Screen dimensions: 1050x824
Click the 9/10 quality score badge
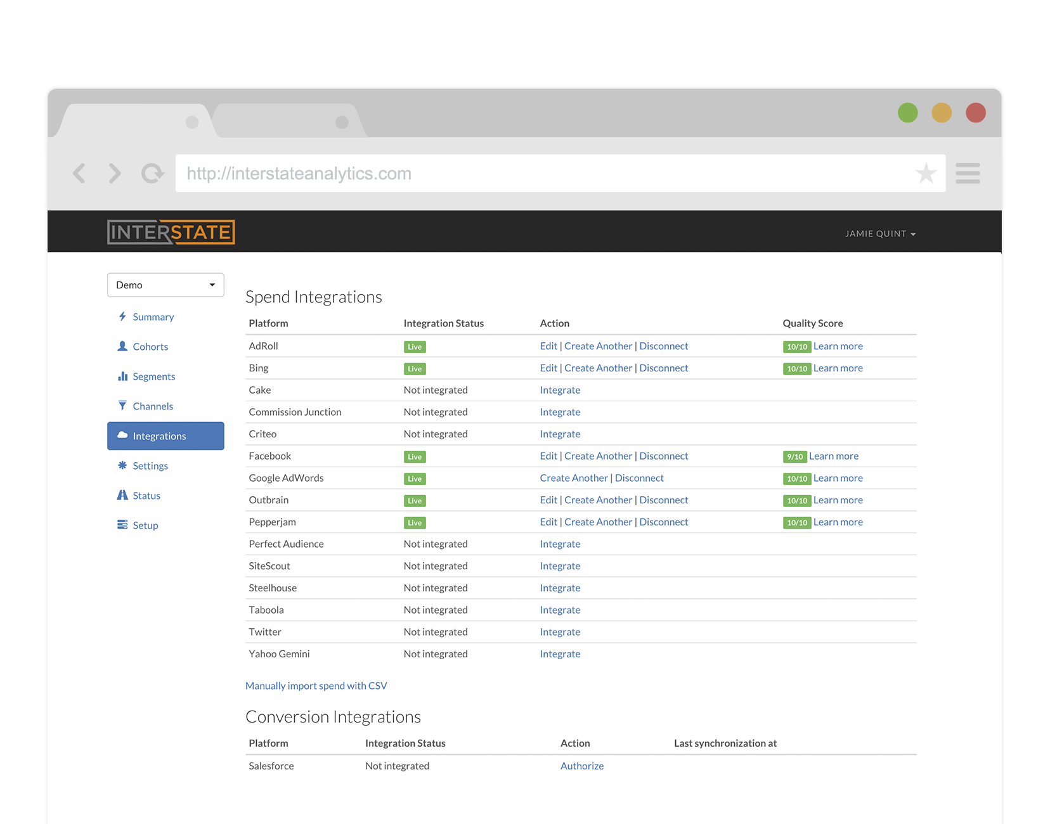[x=794, y=456]
